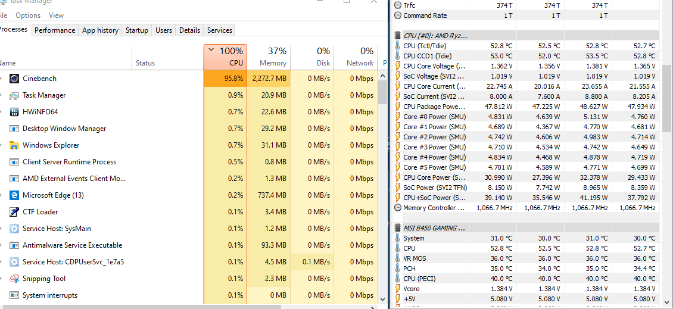Click the CPU Core Voltage lightning icon in HWiNFO
This screenshot has height=309, width=673.
pos(397,66)
